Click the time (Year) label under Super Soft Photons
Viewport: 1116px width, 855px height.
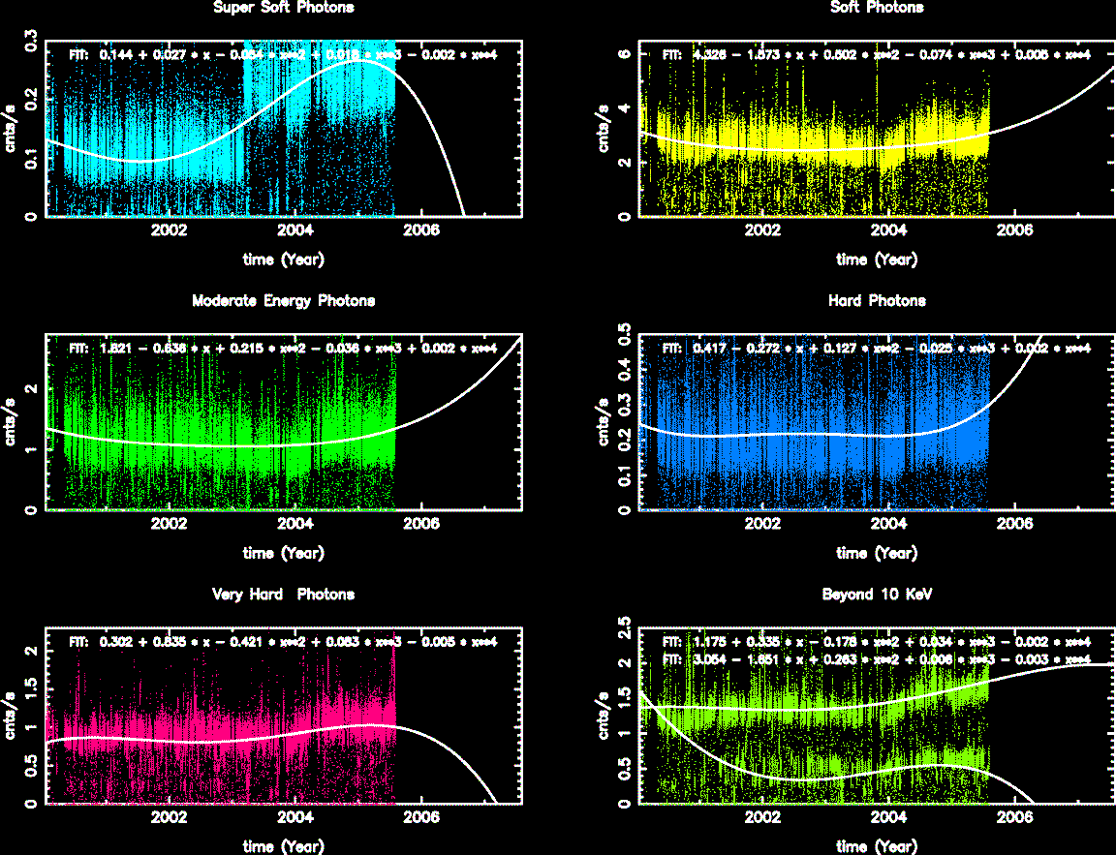pyautogui.click(x=283, y=260)
